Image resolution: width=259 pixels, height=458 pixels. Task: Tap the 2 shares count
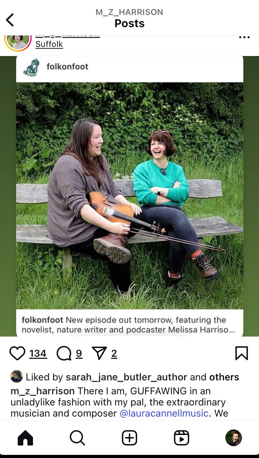(114, 354)
